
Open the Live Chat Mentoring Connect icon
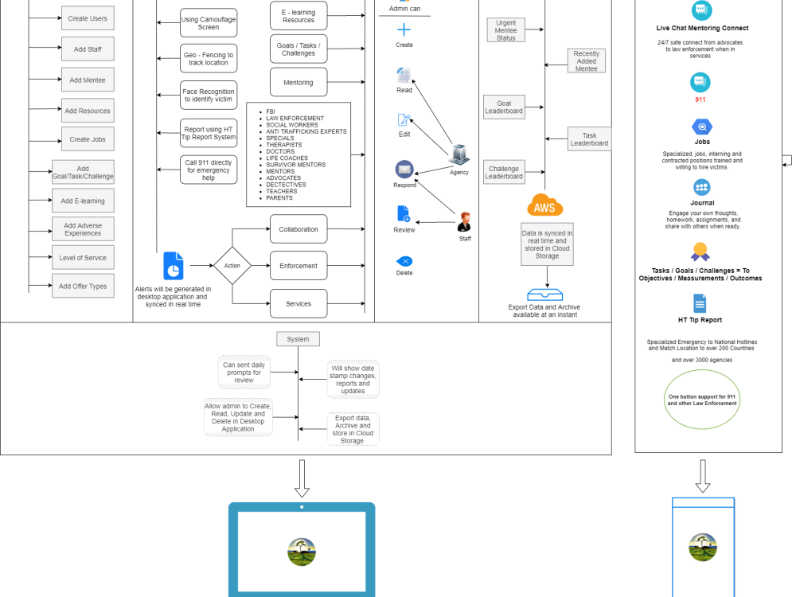click(701, 11)
